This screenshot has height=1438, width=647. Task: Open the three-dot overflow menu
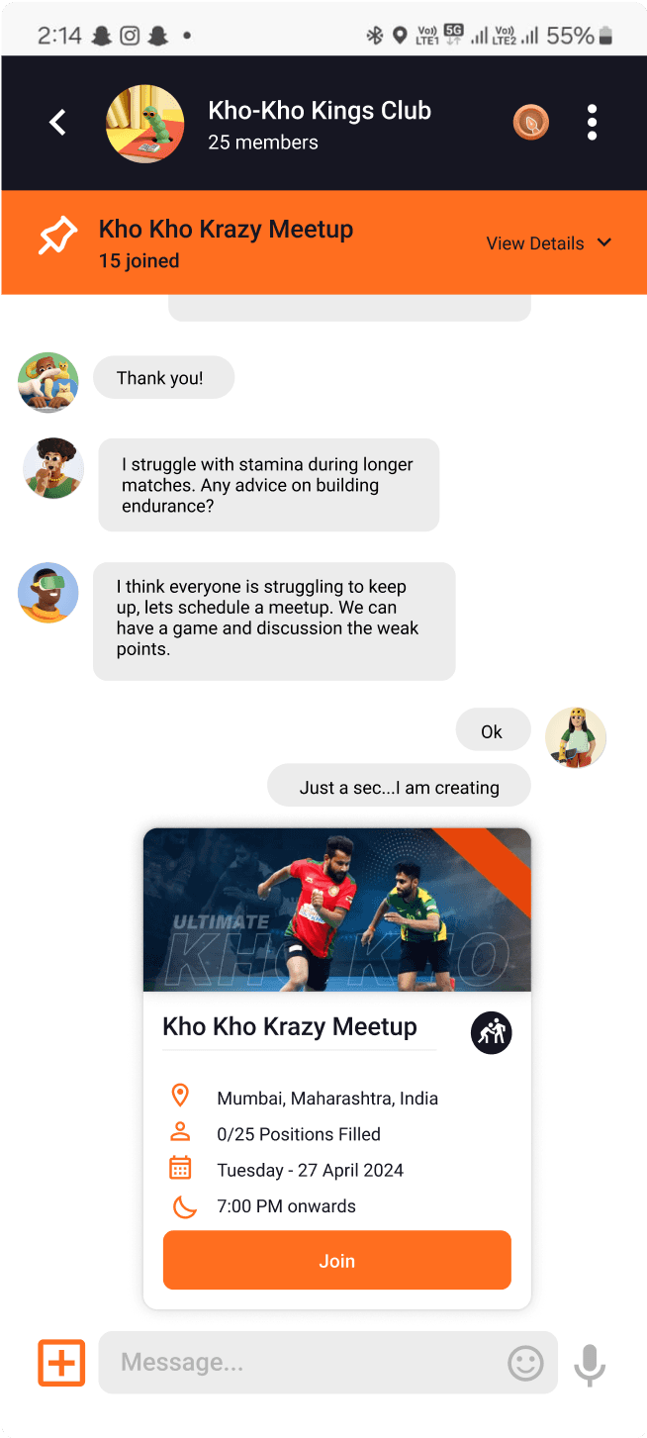point(592,123)
